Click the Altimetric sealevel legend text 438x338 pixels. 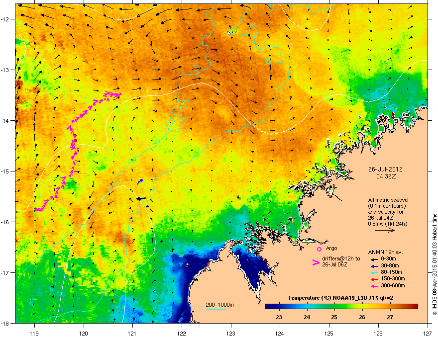pyautogui.click(x=388, y=200)
